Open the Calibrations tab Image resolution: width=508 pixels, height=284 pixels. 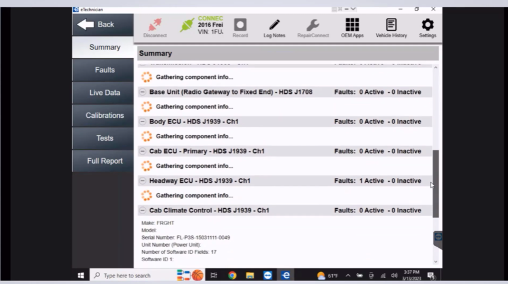[104, 116]
